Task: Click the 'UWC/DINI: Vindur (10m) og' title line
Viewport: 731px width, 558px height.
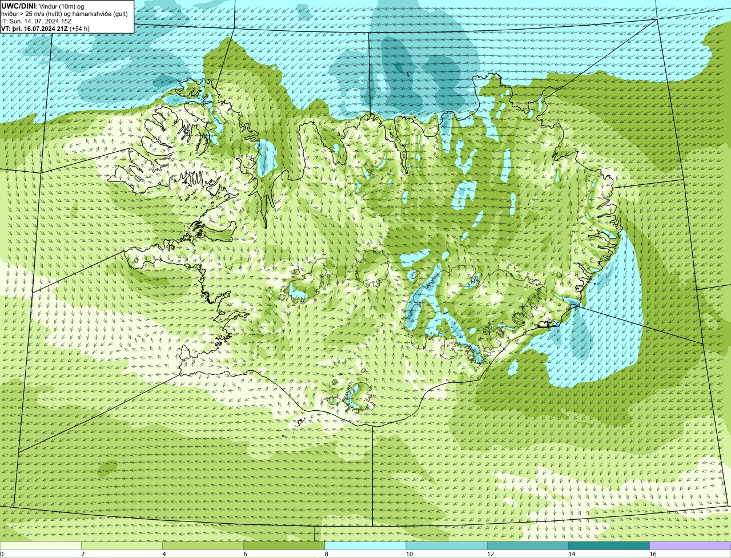Action: tap(43, 6)
